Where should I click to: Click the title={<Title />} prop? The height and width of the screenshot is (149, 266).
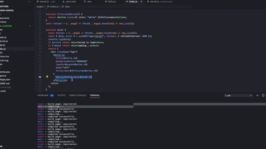[x=66, y=58]
